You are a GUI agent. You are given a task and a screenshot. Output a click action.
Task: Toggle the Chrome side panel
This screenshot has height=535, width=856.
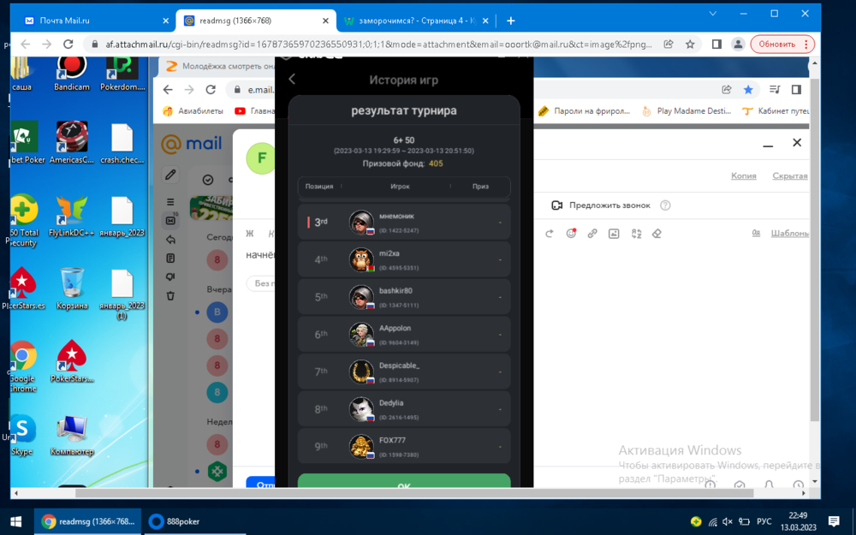(x=716, y=45)
